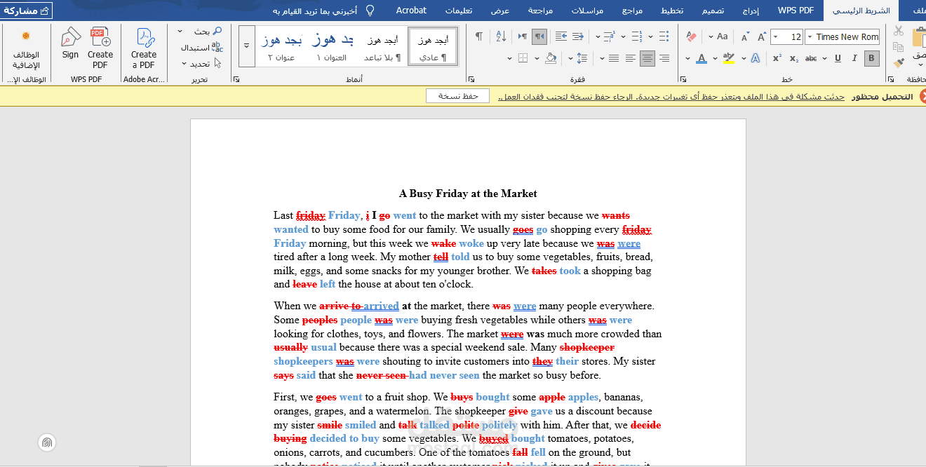
Task: Click the bullets list icon
Action: point(664,36)
